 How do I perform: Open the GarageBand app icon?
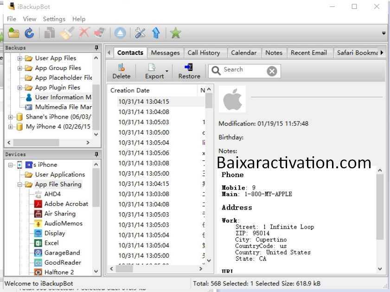coord(38,253)
